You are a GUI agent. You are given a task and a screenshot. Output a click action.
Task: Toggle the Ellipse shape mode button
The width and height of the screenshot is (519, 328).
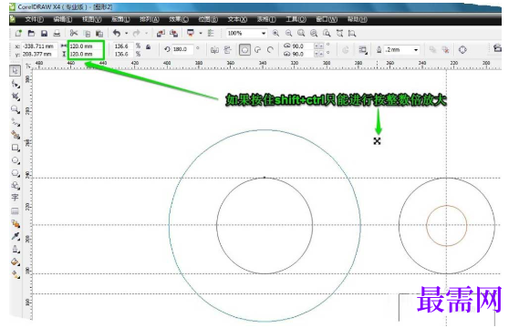(244, 50)
